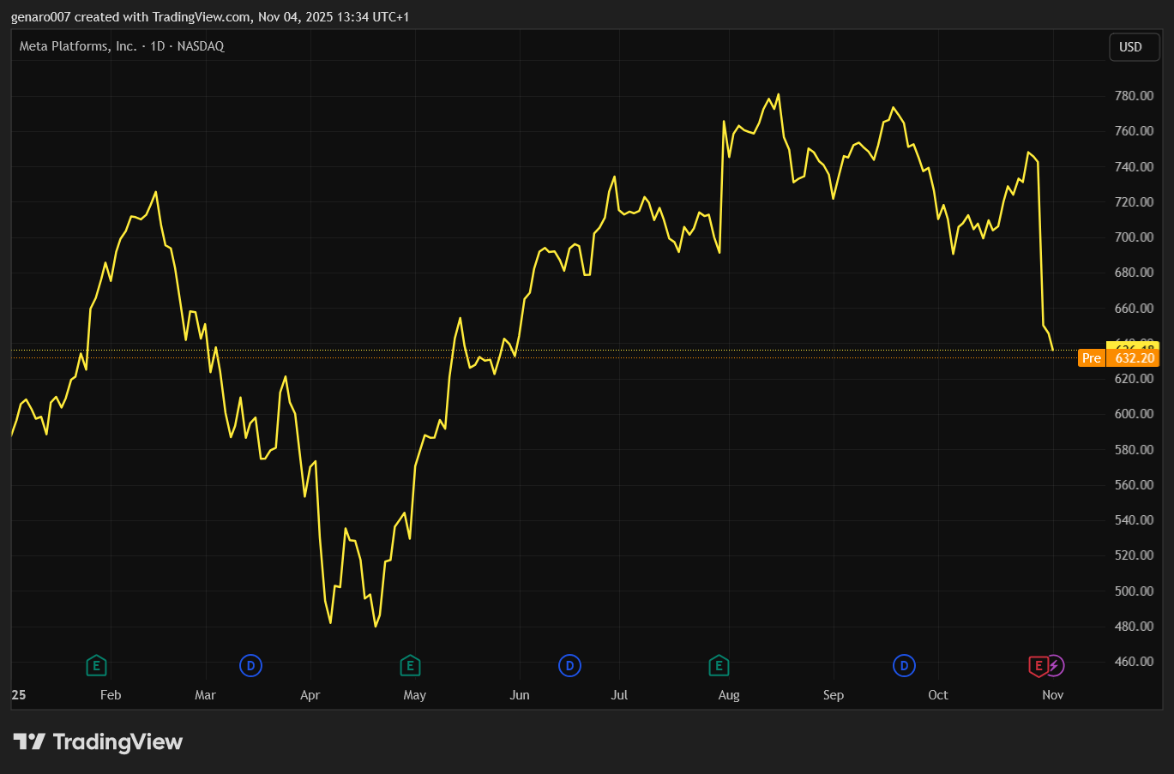
Task: Click the 660.00 price axis label
Action: 1134,309
